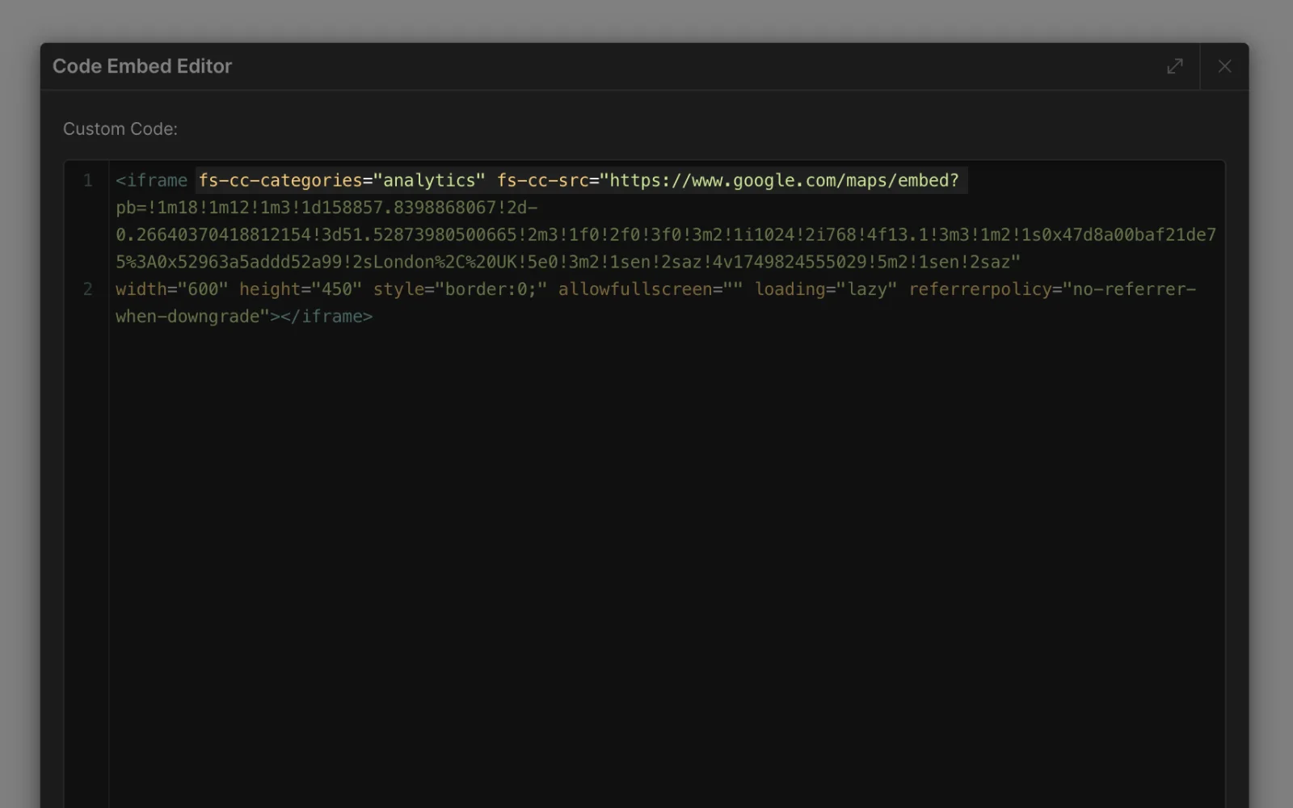Screen dimensions: 1293x808
Task: Expand the Code Embed Editor to fullscreen
Action: tap(1175, 66)
